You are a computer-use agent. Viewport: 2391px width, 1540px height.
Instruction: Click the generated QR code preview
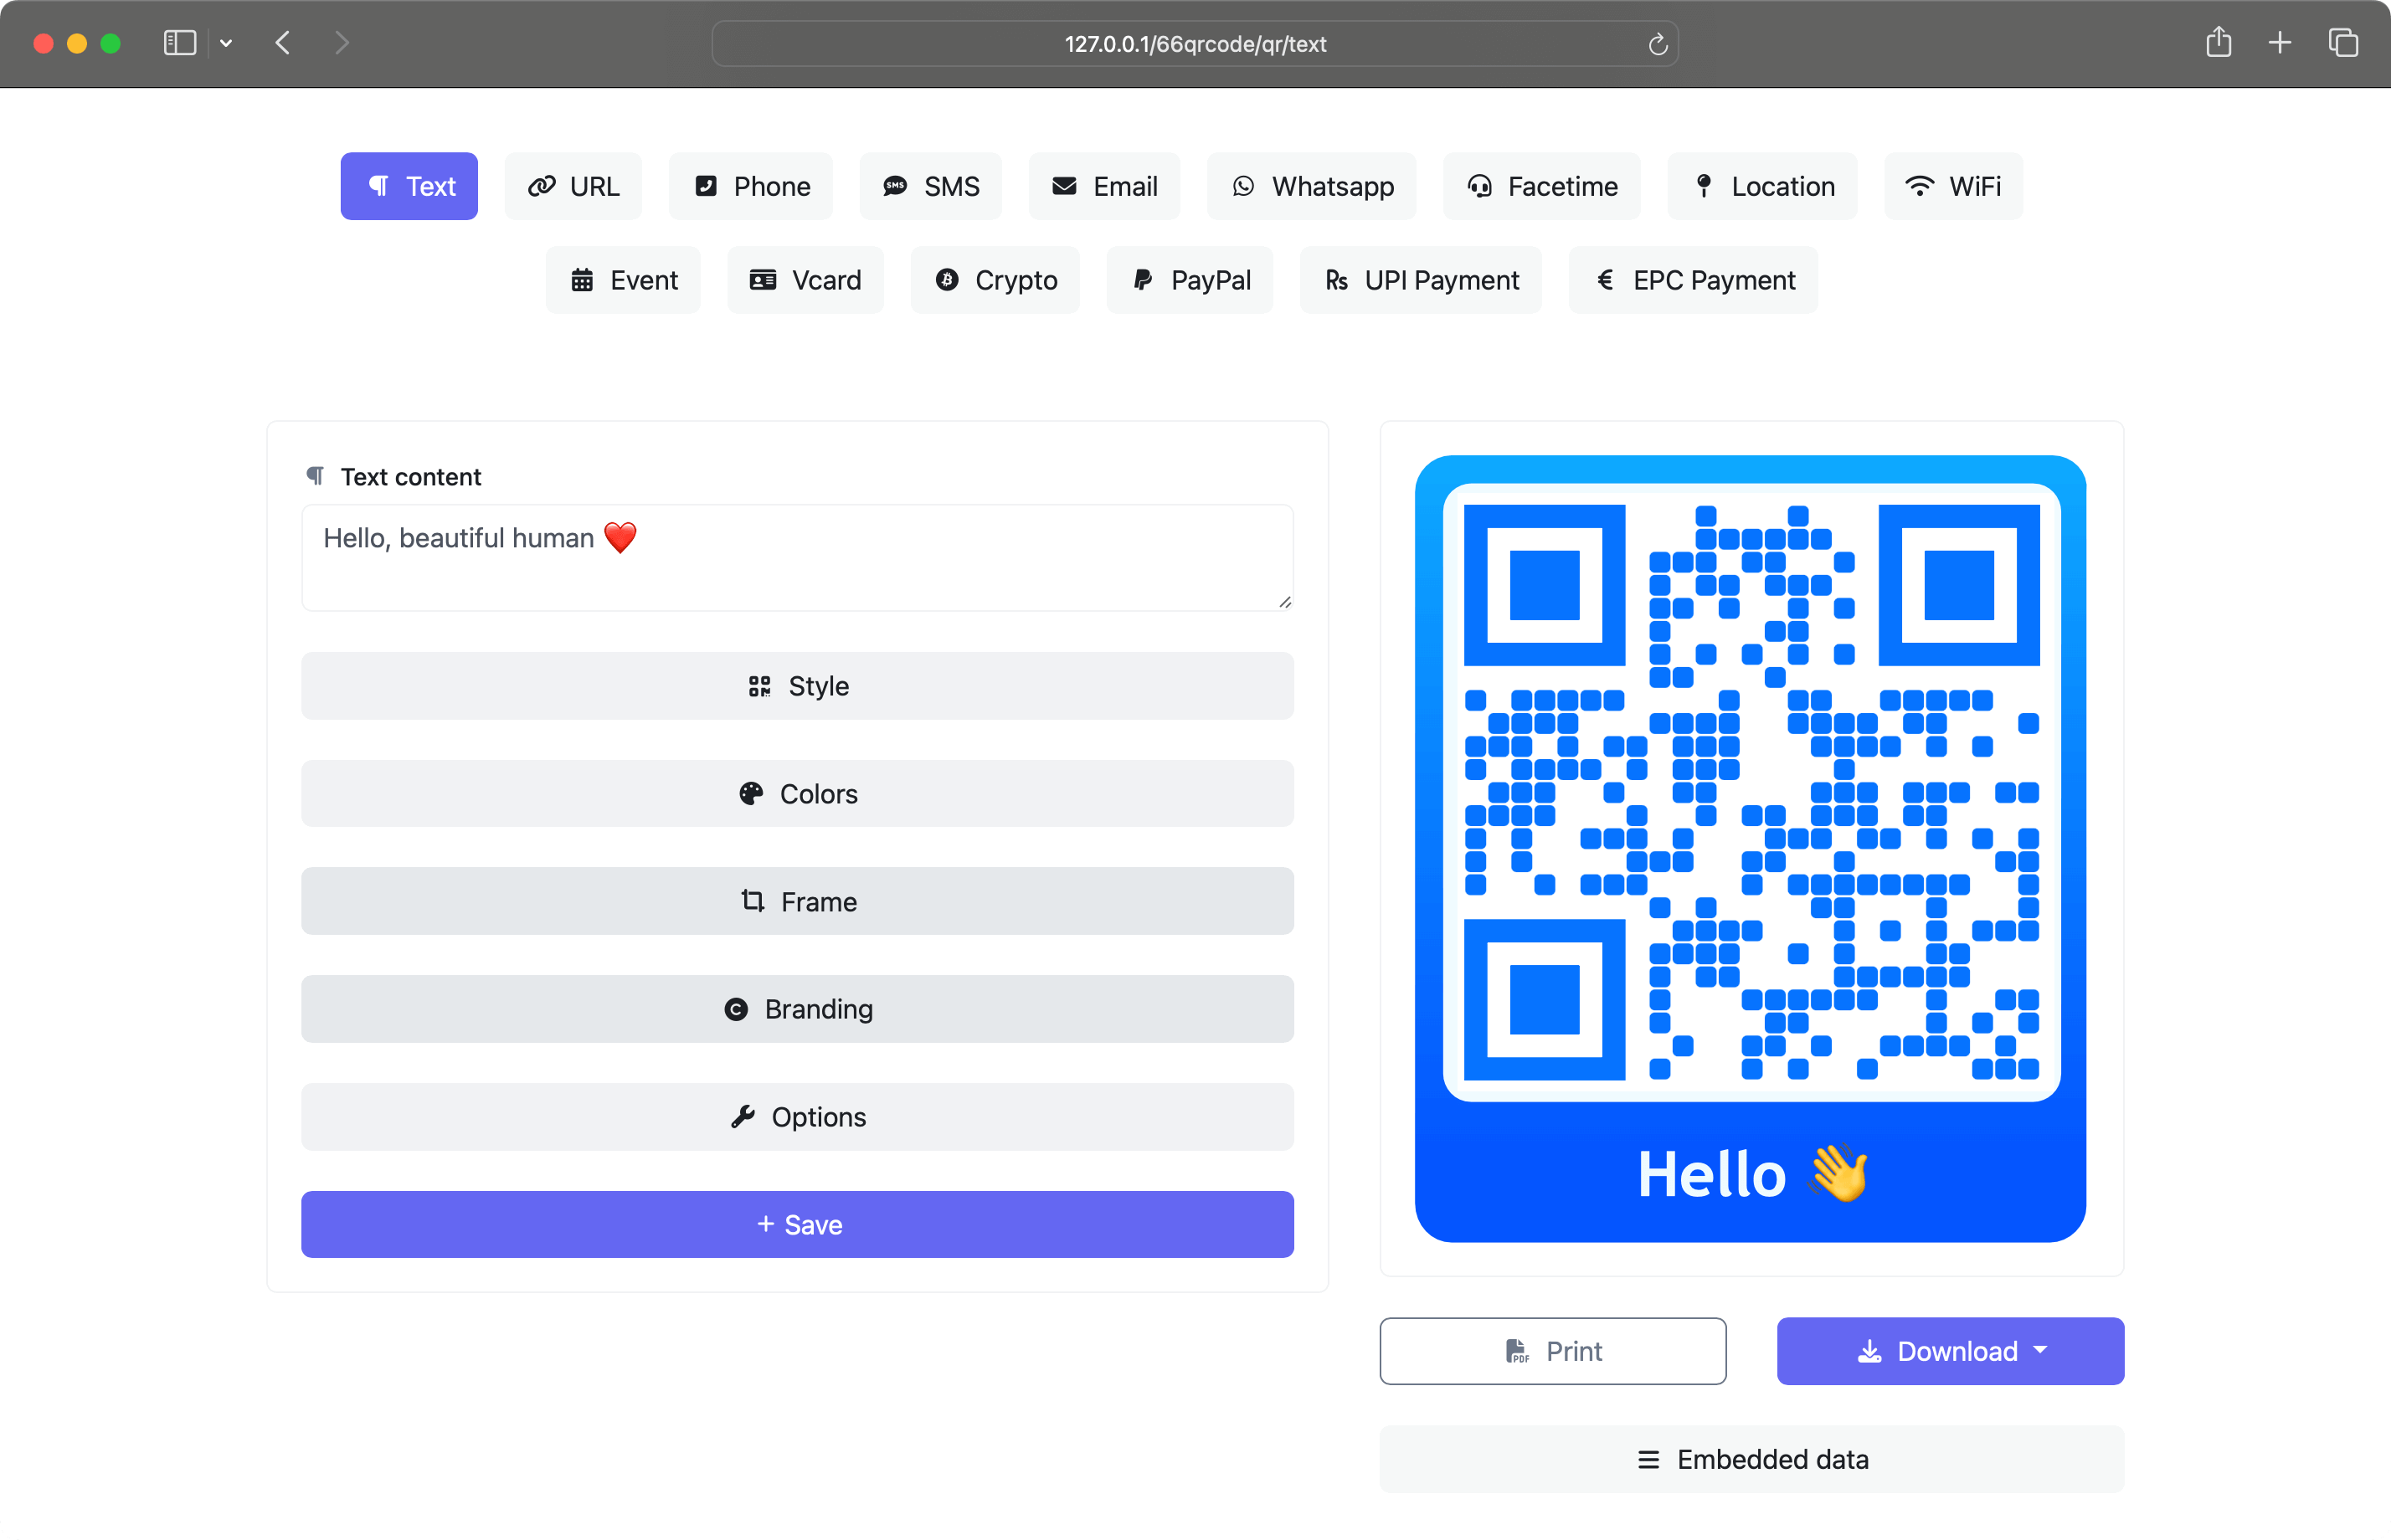[x=1751, y=849]
